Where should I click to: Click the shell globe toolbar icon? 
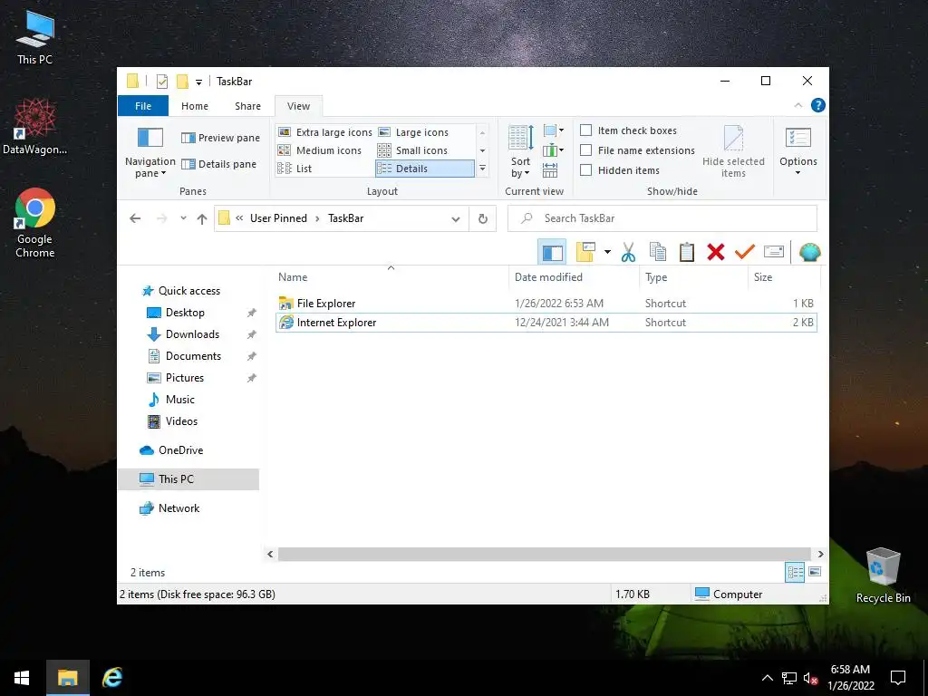(809, 253)
